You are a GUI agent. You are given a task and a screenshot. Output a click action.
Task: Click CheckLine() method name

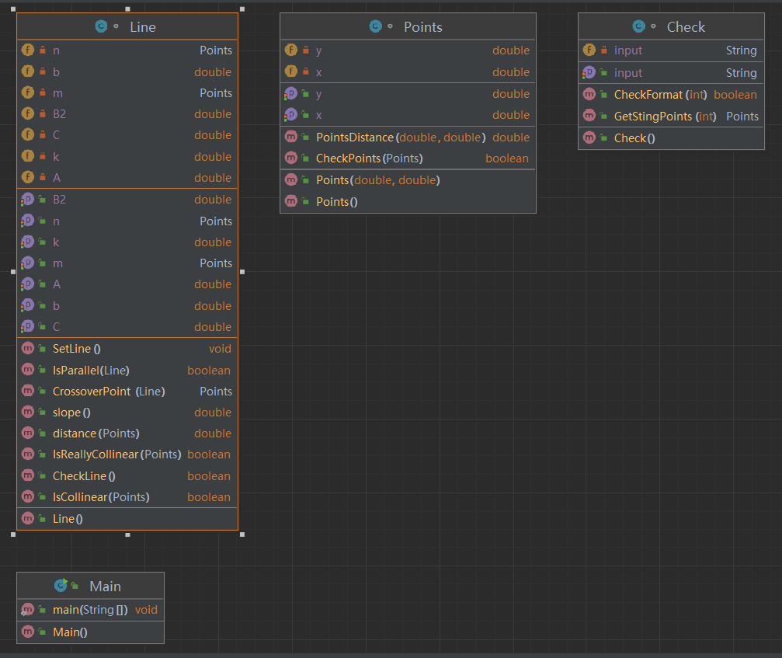(x=84, y=476)
